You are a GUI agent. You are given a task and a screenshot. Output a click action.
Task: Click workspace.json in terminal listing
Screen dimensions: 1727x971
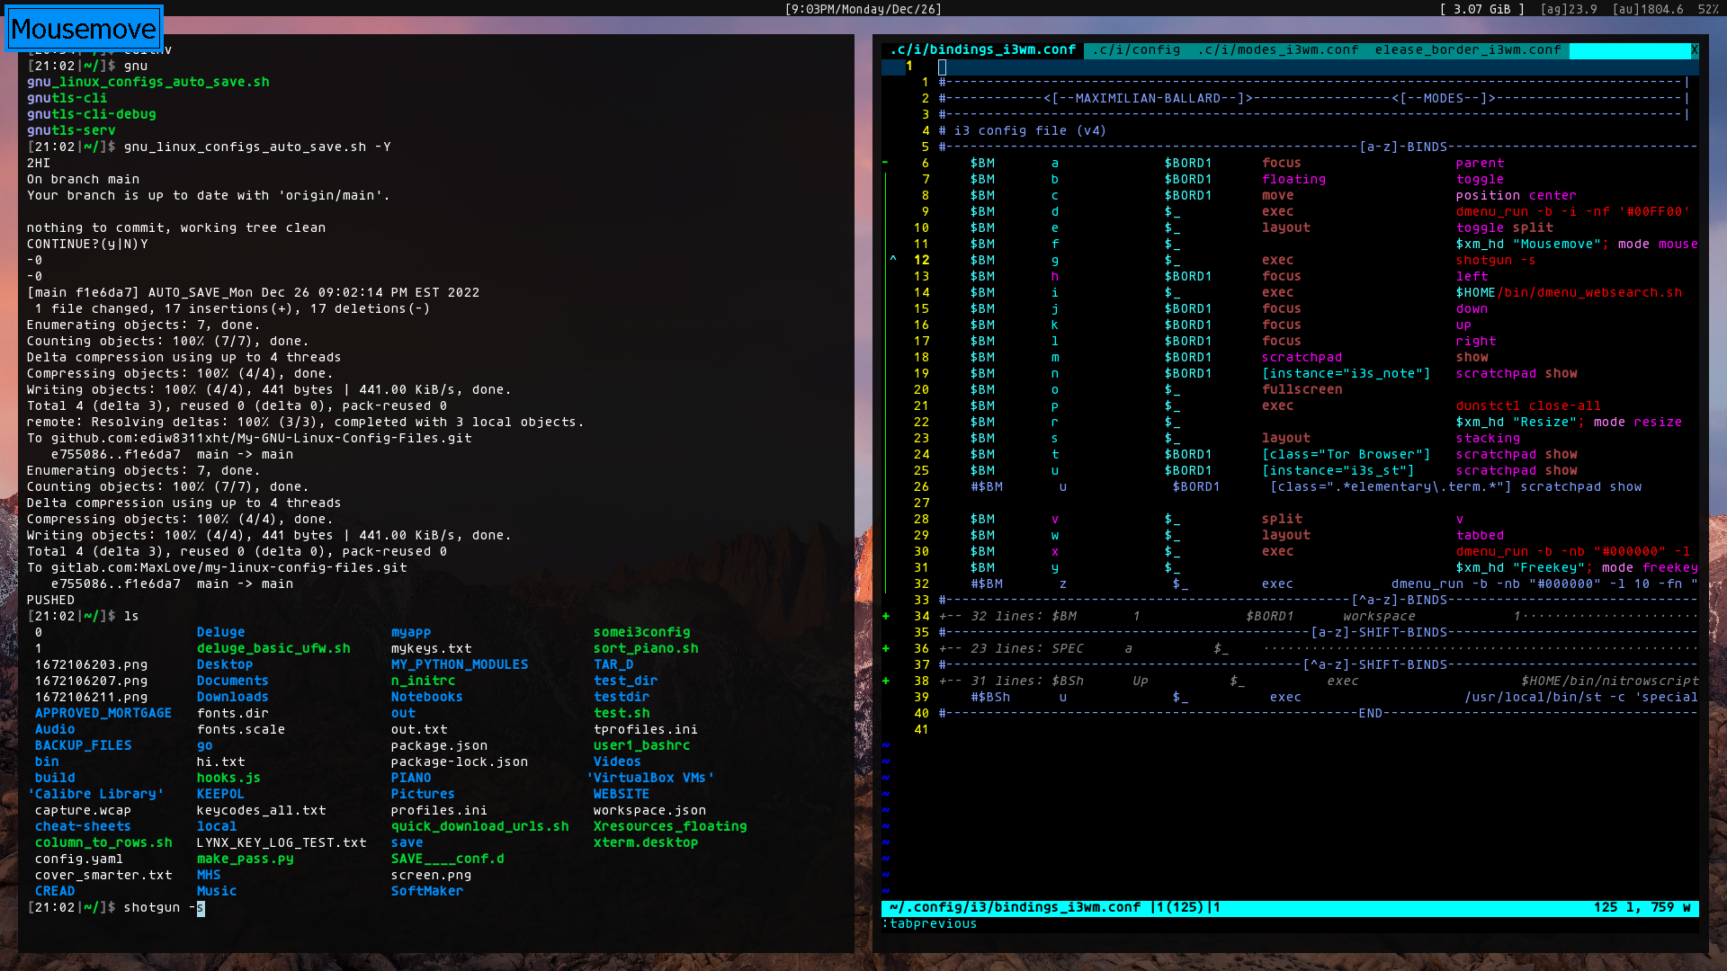649,811
